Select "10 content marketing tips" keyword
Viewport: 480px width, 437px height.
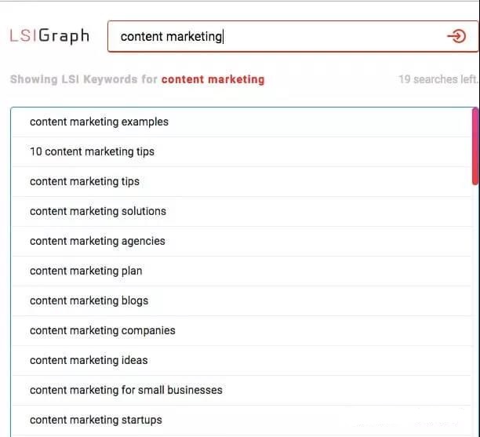pyautogui.click(x=92, y=151)
